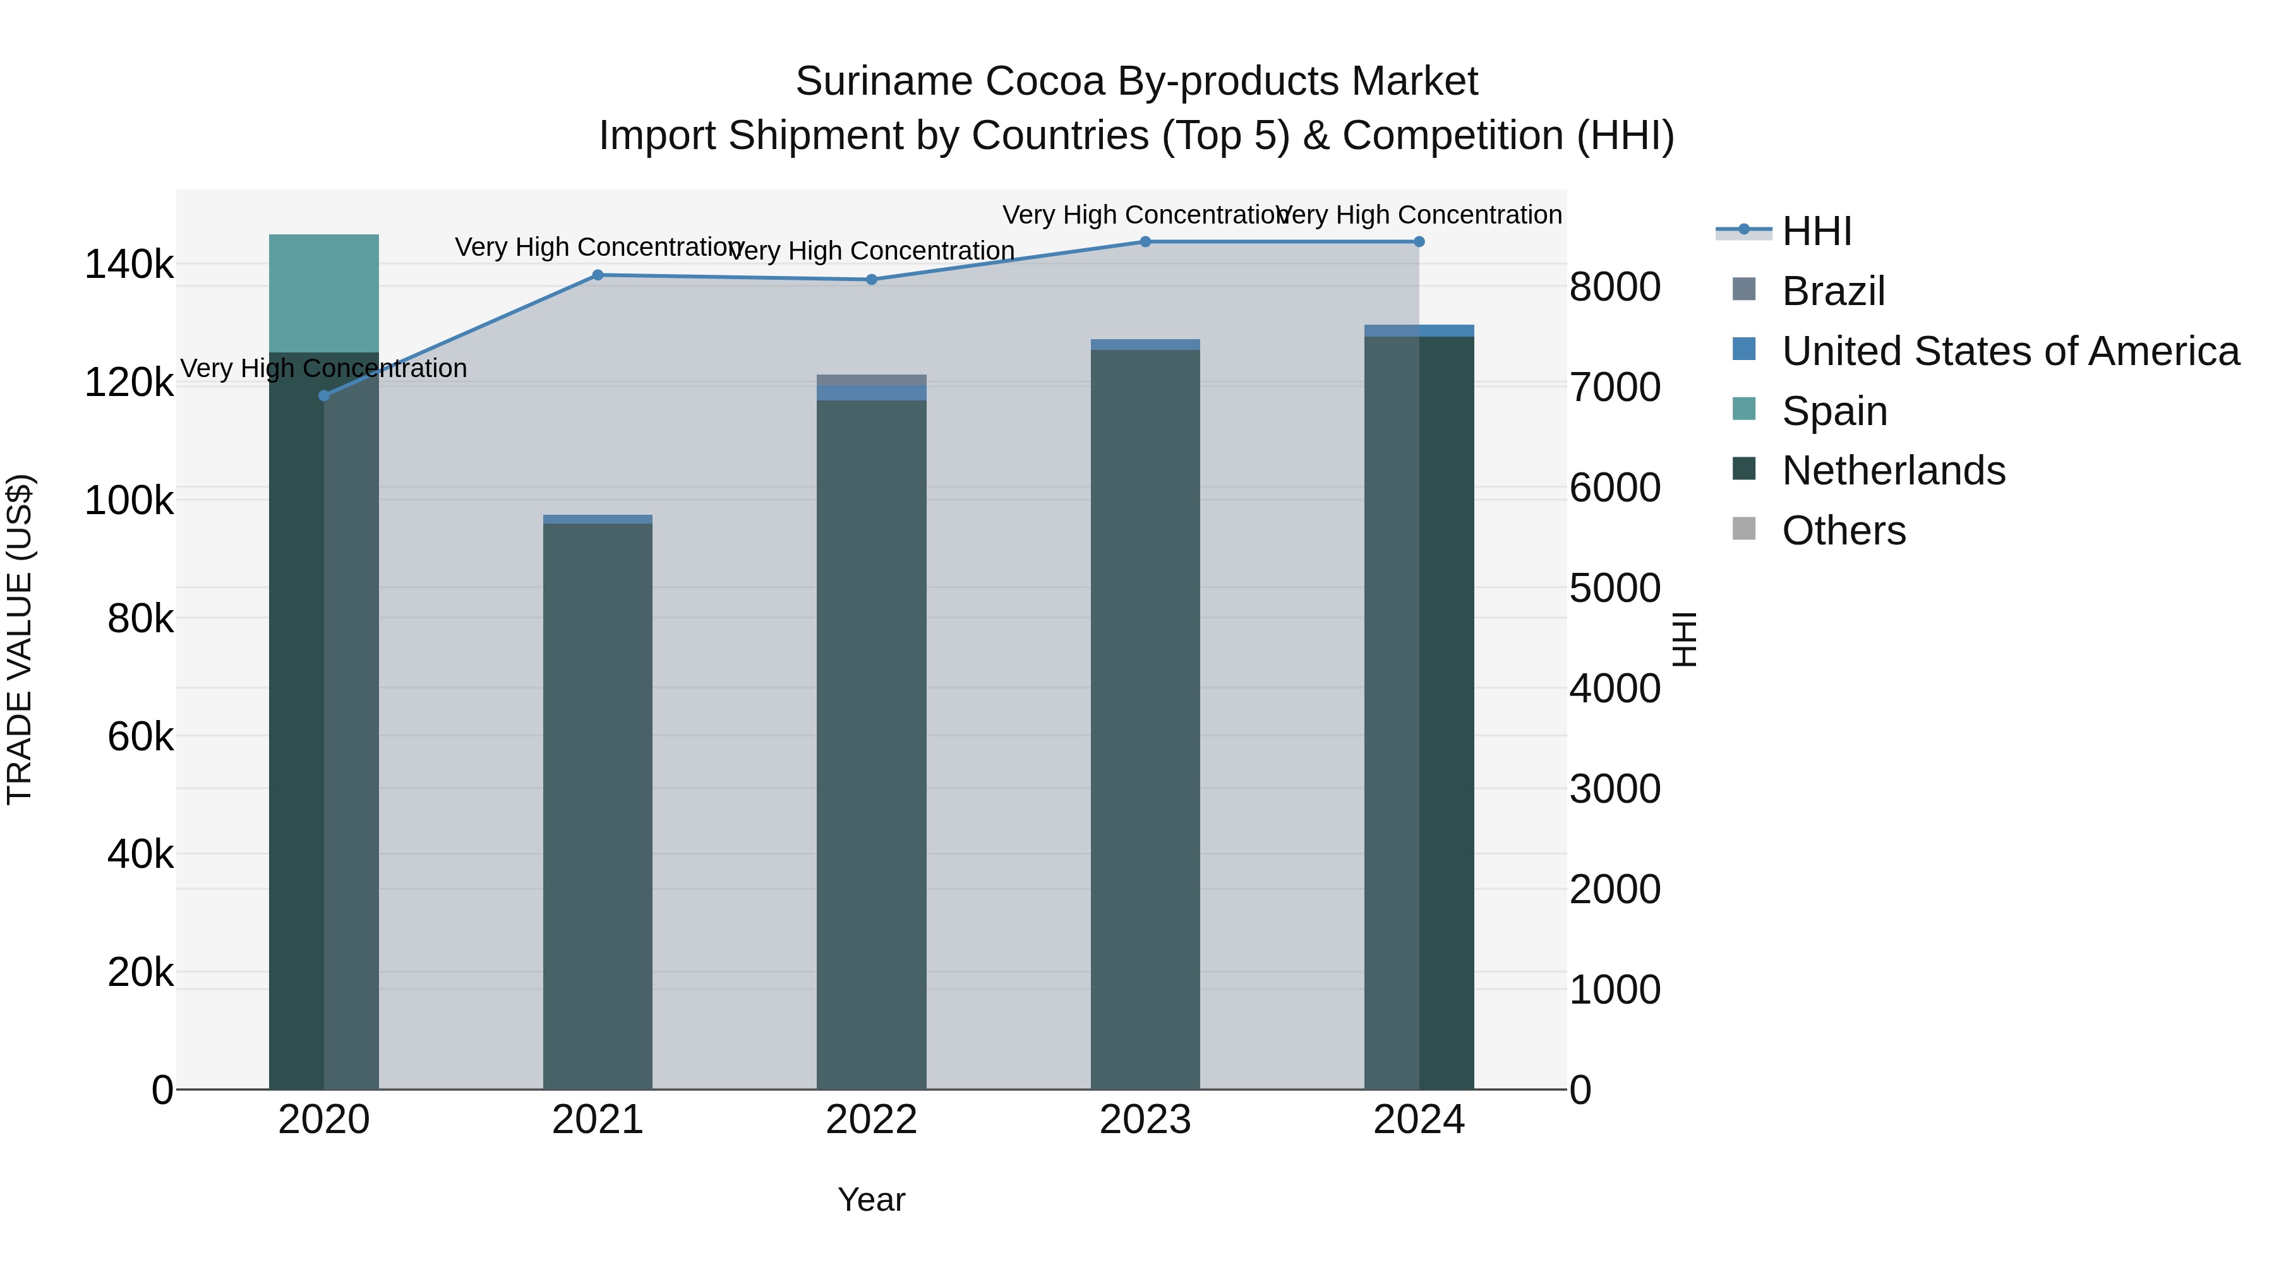Click the 2024 x-axis label
Viewport: 2274px width, 1279px height.
1419,1120
